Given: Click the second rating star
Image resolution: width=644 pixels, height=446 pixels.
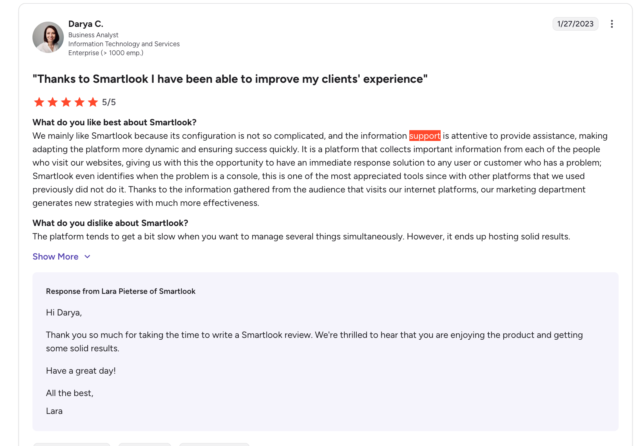Looking at the screenshot, I should point(53,102).
